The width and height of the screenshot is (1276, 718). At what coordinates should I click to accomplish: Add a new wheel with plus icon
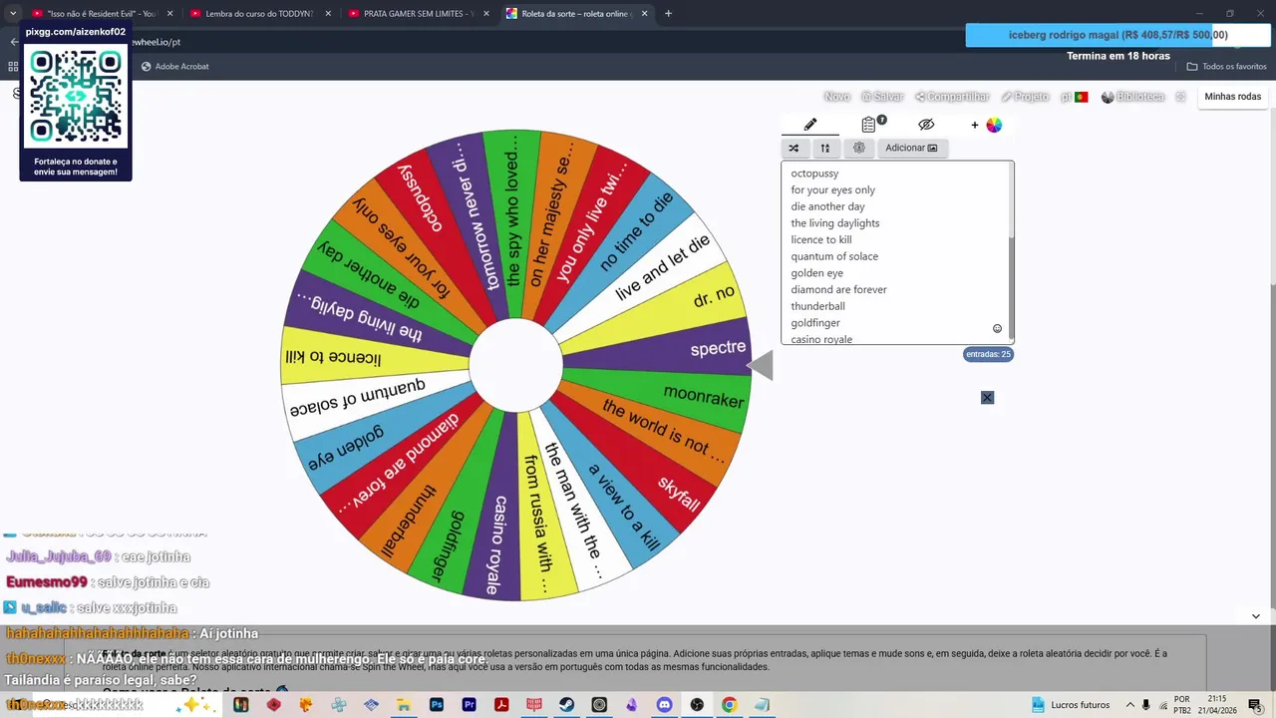click(975, 125)
